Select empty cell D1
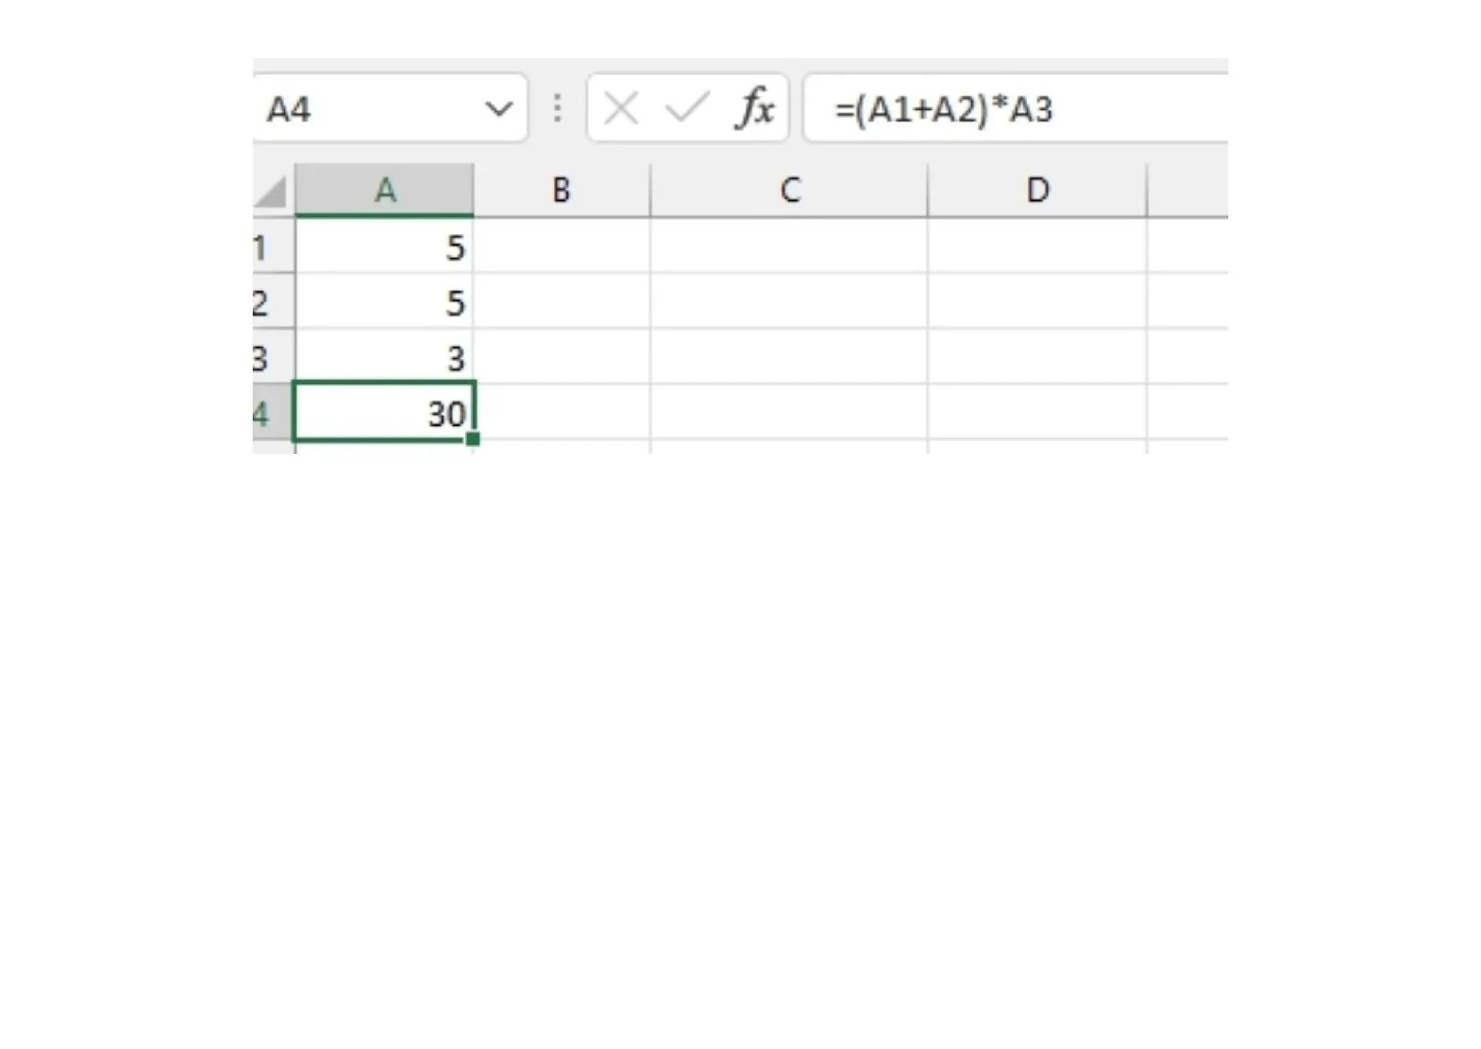This screenshot has height=1049, width=1481. click(x=1037, y=246)
